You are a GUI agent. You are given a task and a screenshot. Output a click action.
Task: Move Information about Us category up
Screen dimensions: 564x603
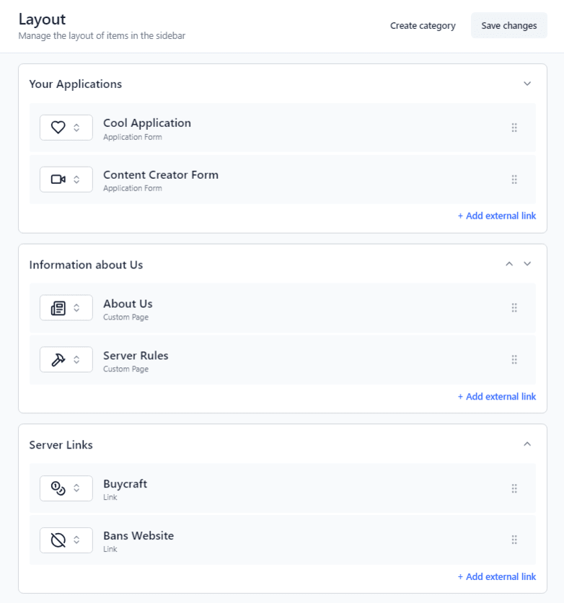coord(509,264)
